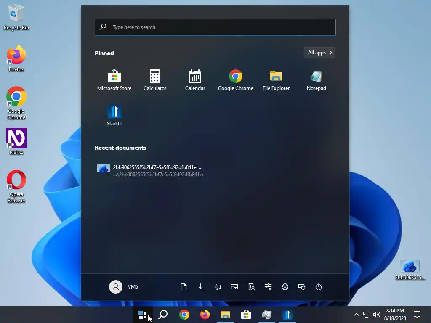Open Microsoft Store on the taskbar
Image resolution: width=431 pixels, height=323 pixels.
246,315
